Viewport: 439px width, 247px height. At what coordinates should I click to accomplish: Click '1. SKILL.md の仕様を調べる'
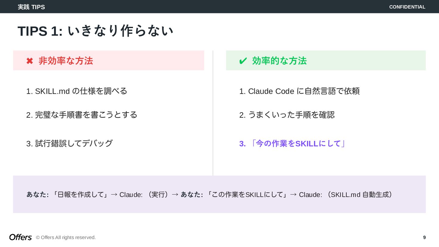77,91
